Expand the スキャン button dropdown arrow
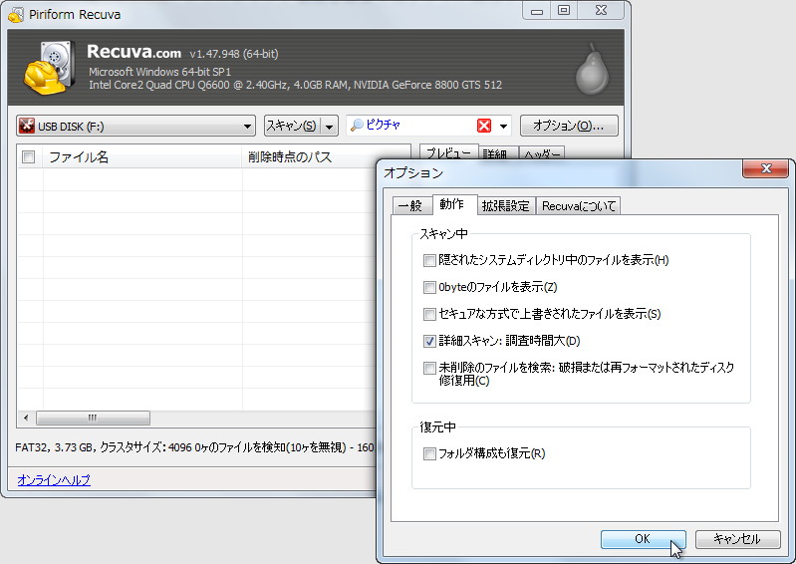 [x=330, y=126]
